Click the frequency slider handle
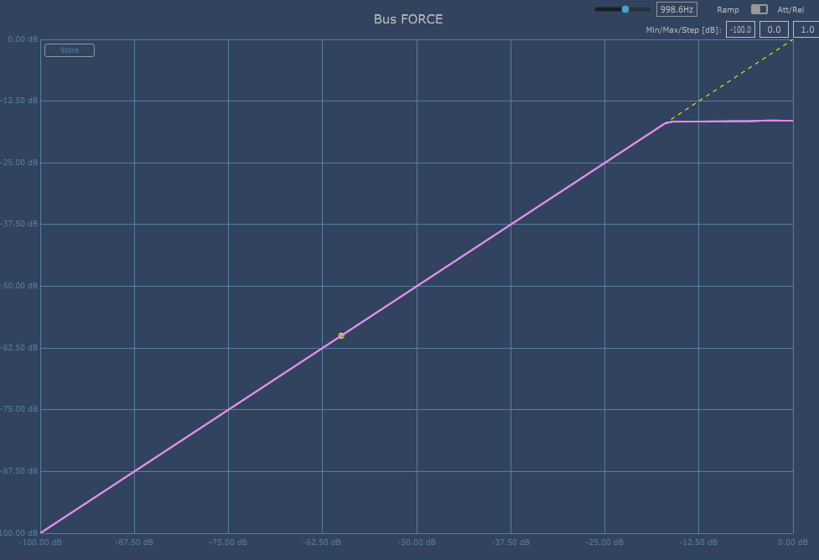This screenshot has width=819, height=560. [625, 9]
